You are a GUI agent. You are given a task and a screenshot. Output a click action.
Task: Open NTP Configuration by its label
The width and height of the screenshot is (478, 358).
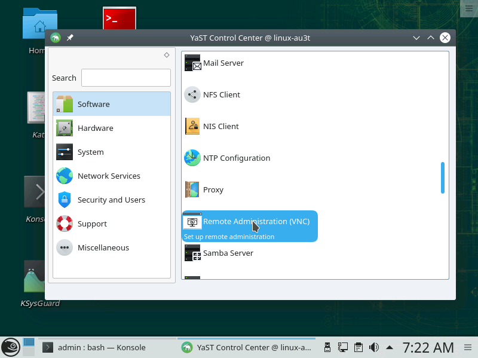(237, 158)
